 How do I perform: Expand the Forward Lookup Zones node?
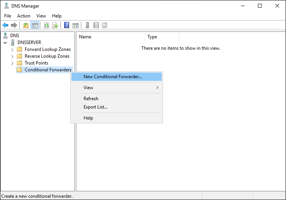(x=12, y=50)
